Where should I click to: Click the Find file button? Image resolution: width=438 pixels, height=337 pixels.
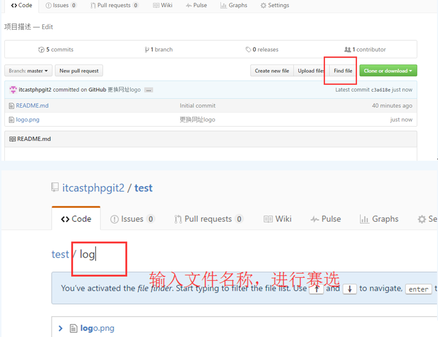point(343,71)
